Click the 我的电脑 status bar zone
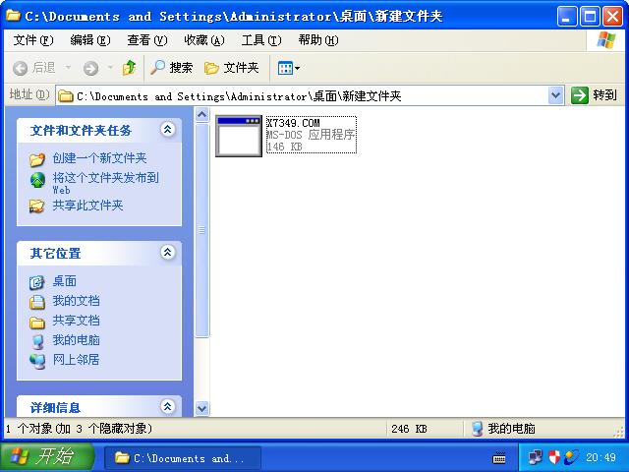The width and height of the screenshot is (629, 472). [x=504, y=429]
